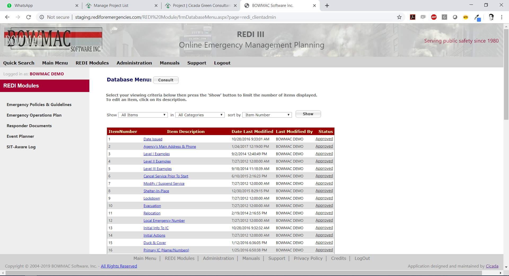
Task: Click the All Rights Reserved link
Action: [119, 266]
